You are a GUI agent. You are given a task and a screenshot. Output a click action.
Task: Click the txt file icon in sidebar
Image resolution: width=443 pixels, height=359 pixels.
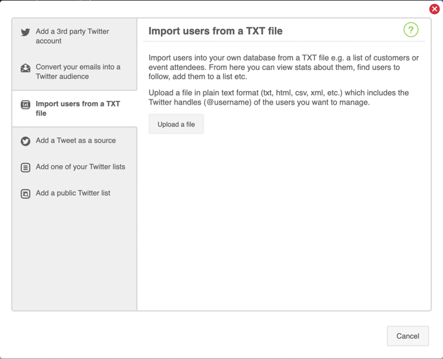click(25, 105)
